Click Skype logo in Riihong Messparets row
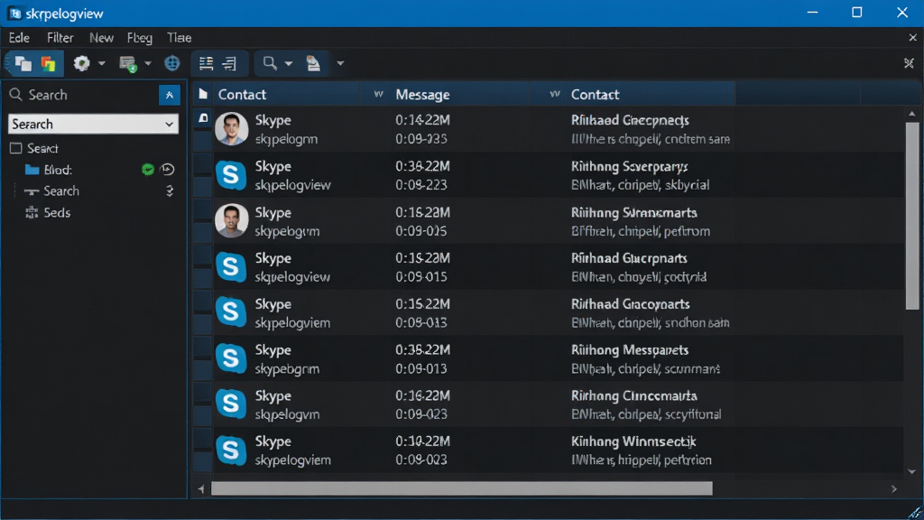The width and height of the screenshot is (924, 520). [x=231, y=358]
